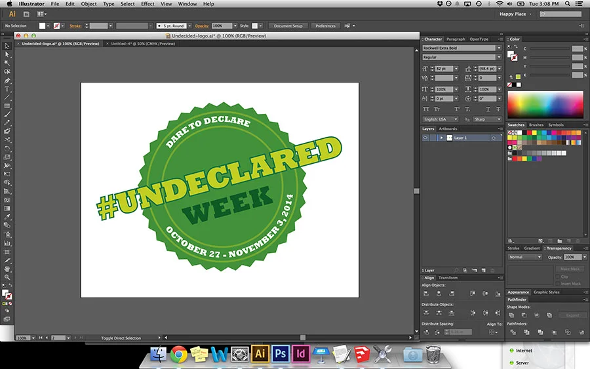Viewport: 590px width, 369px height.
Task: Open Illustrator app in the Dock
Action: click(260, 354)
